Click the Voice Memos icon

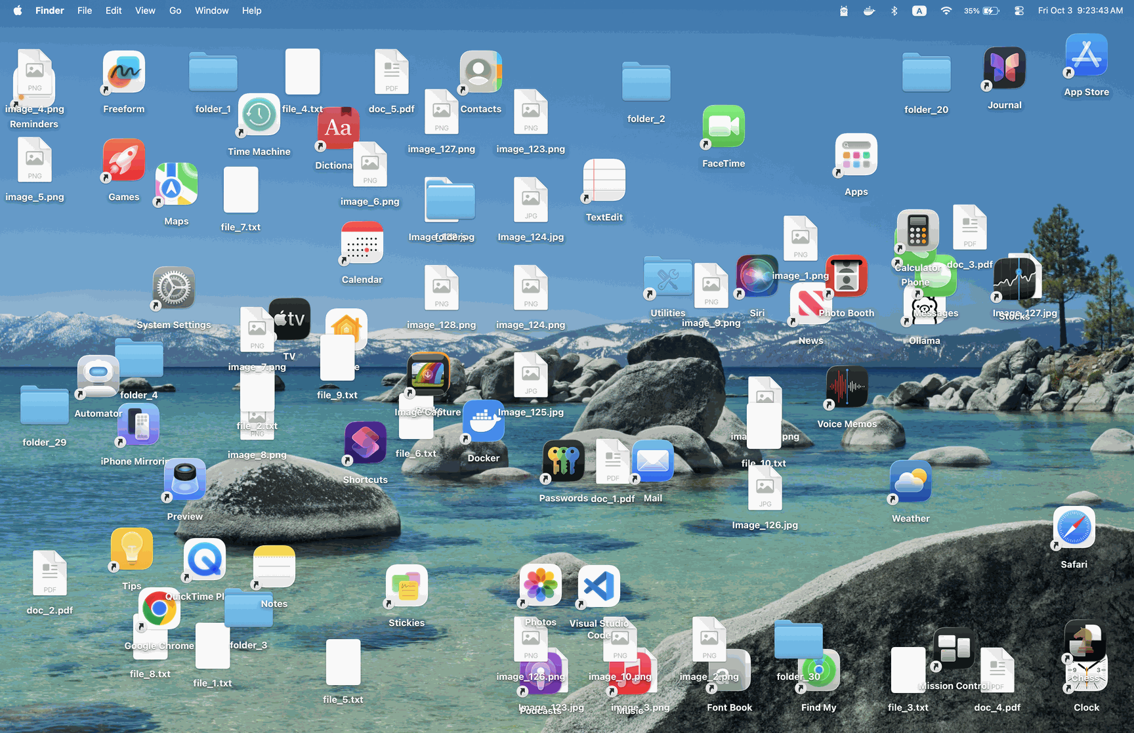click(847, 387)
